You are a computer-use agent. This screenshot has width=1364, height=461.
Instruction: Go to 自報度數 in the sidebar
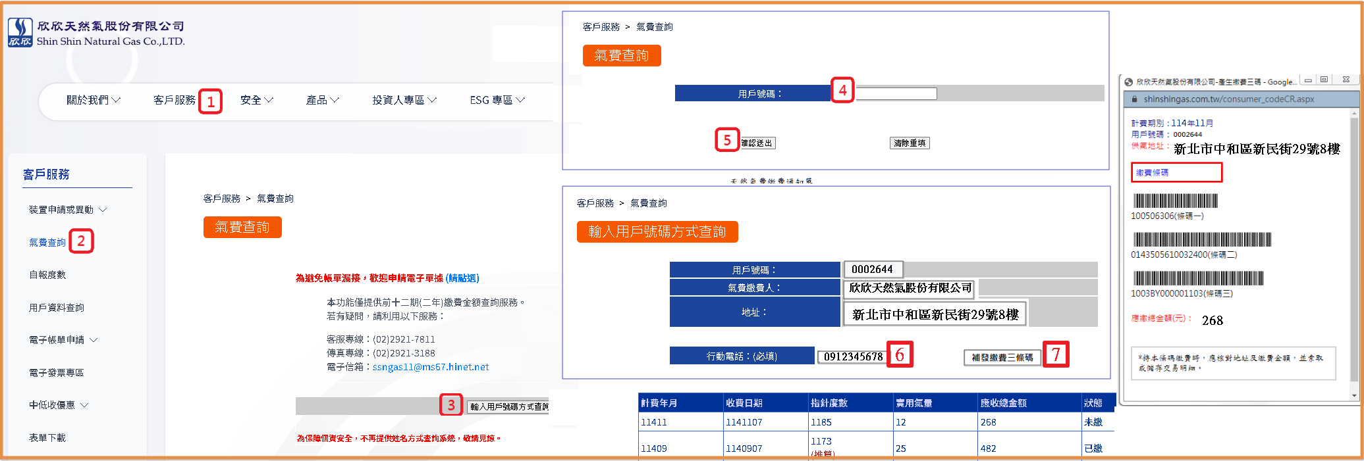coord(47,275)
